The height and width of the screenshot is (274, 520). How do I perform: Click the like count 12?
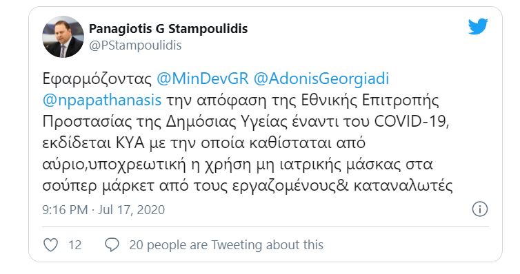click(x=75, y=245)
